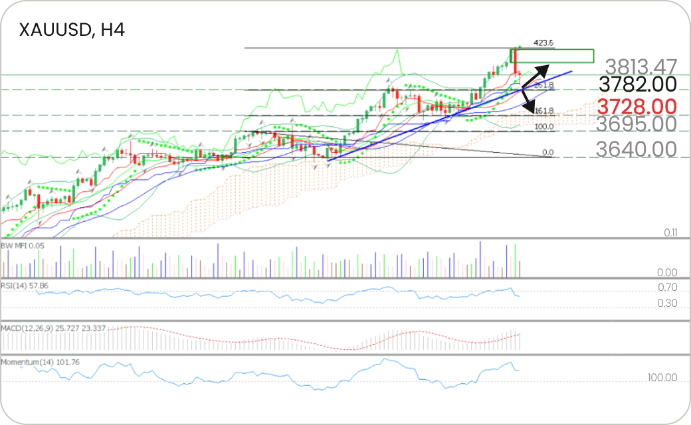Click the XAUUSD, H4 chart title
The height and width of the screenshot is (425, 691).
point(72,30)
